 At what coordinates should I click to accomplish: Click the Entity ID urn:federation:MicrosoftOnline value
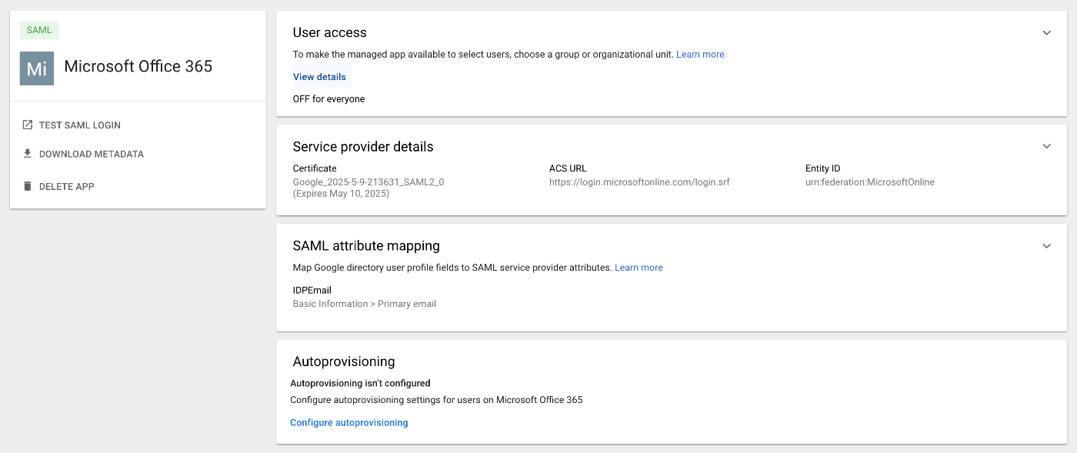[x=870, y=182]
